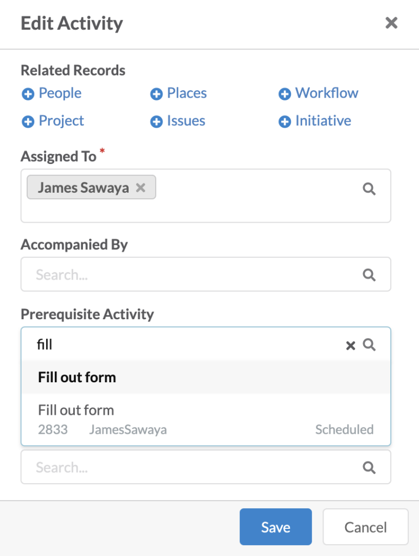Select 'Fill out form' from the suggestion list

tap(77, 377)
